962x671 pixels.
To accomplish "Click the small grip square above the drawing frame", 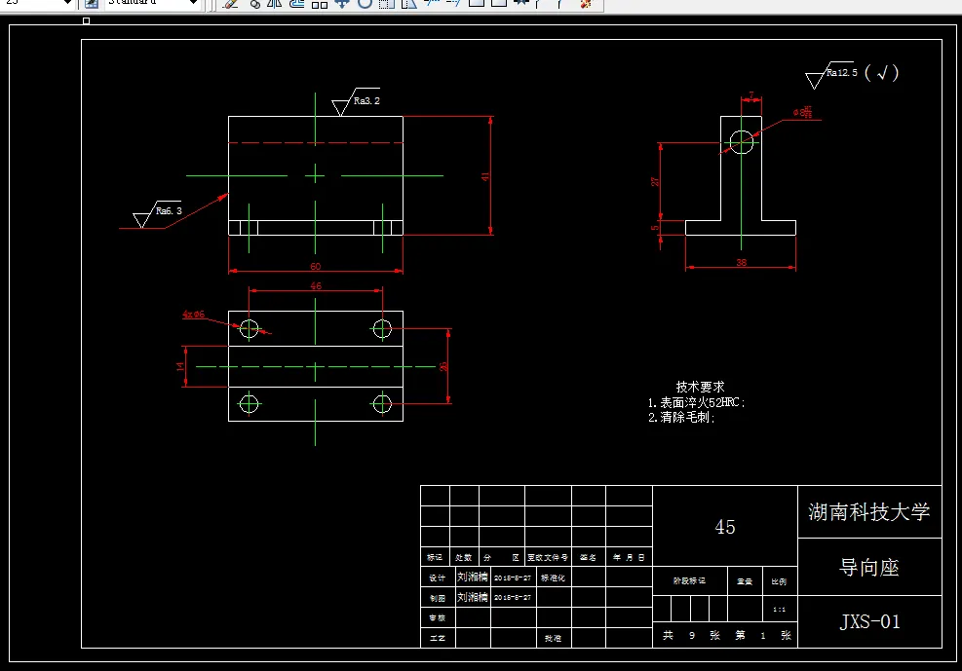I will pyautogui.click(x=87, y=20).
